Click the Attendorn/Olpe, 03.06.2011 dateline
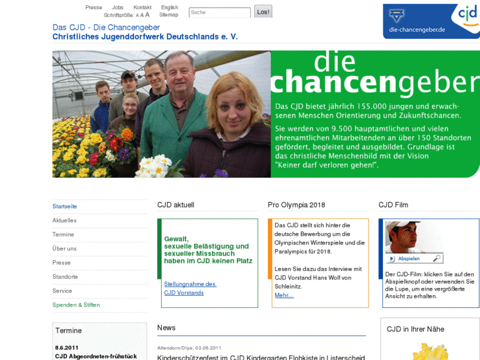The image size is (480, 360). click(x=189, y=348)
